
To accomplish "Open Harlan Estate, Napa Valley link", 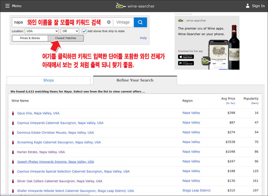I will click(x=41, y=152).
